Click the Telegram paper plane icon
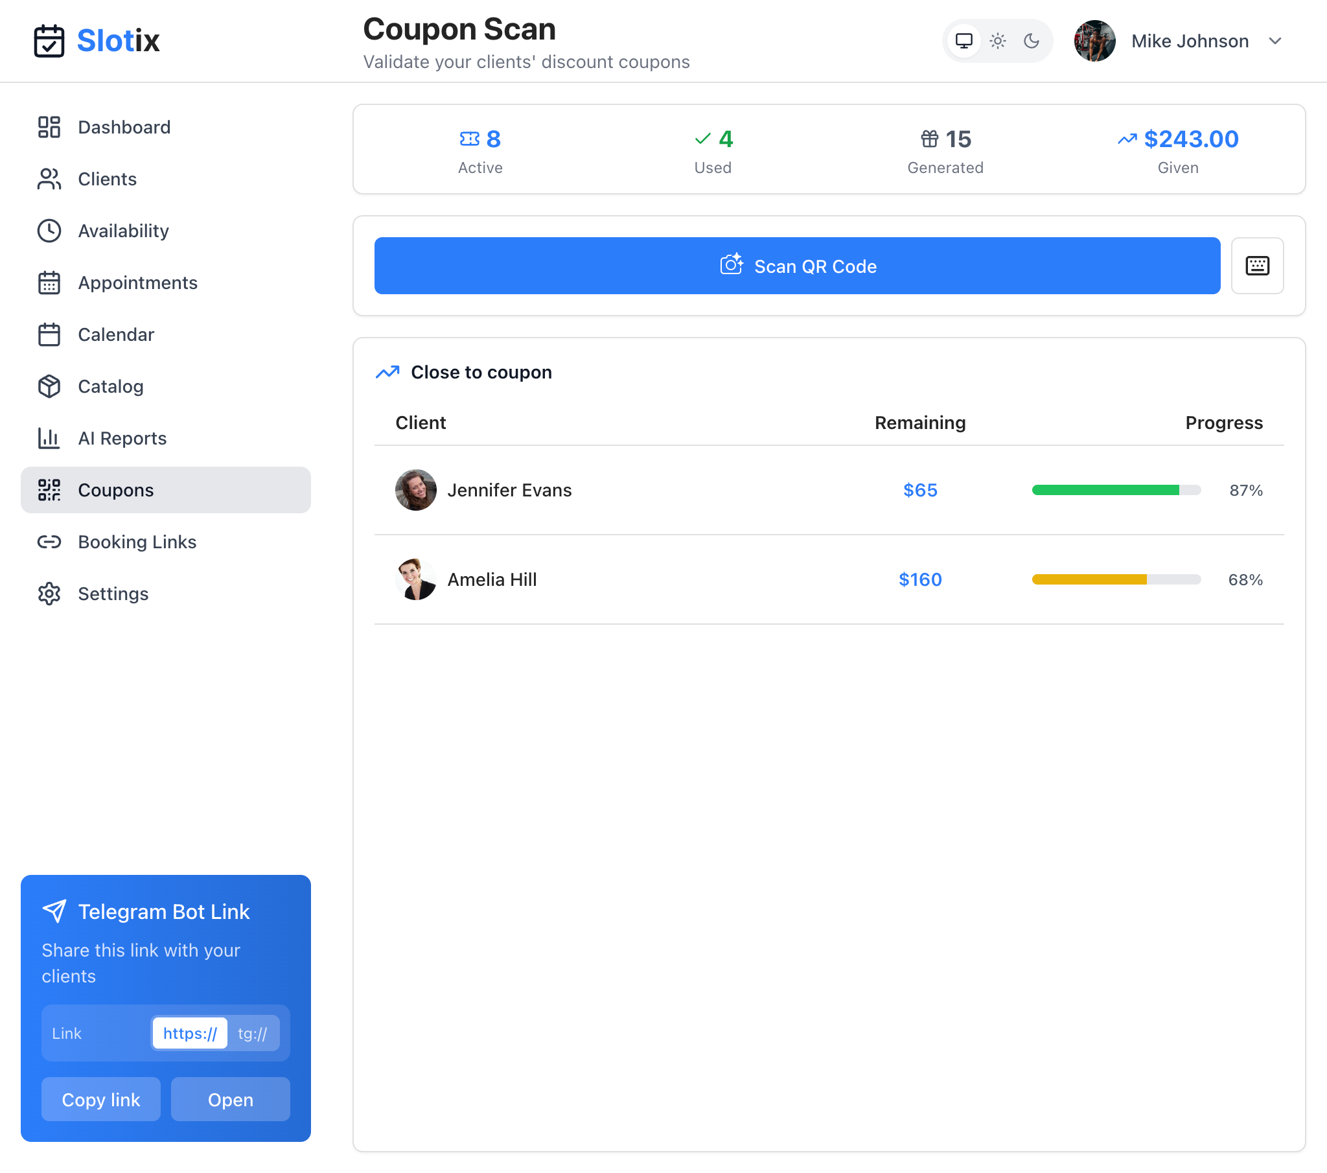1327x1173 pixels. coord(54,911)
